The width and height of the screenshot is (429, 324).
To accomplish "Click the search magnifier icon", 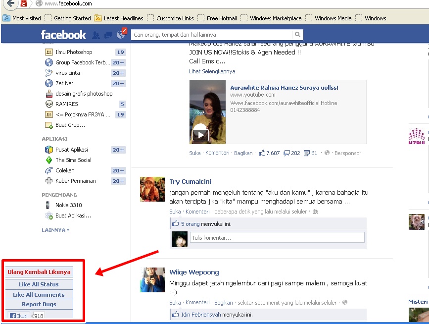I will [x=297, y=35].
